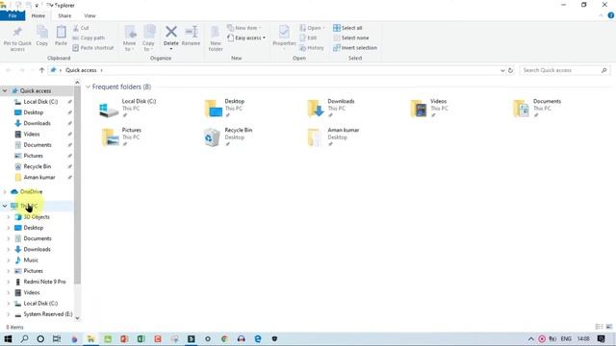Open Microsoft Edge from taskbar
Viewport: 616px width, 346px height.
(258, 339)
